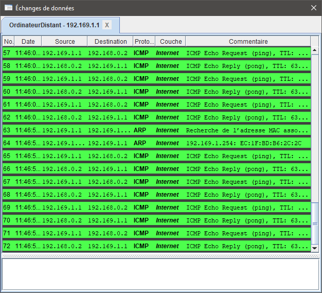Click the Couche column header
Screen dimensions: 322x293
(171, 42)
